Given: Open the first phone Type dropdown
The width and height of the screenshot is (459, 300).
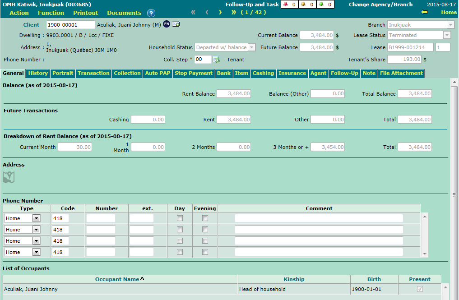Looking at the screenshot, I should (x=36, y=218).
